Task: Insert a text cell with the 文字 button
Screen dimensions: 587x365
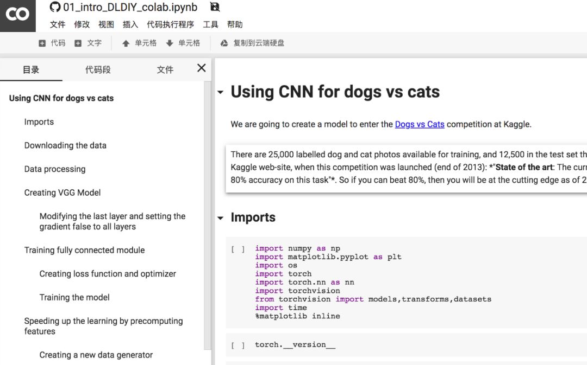Action: pos(88,43)
